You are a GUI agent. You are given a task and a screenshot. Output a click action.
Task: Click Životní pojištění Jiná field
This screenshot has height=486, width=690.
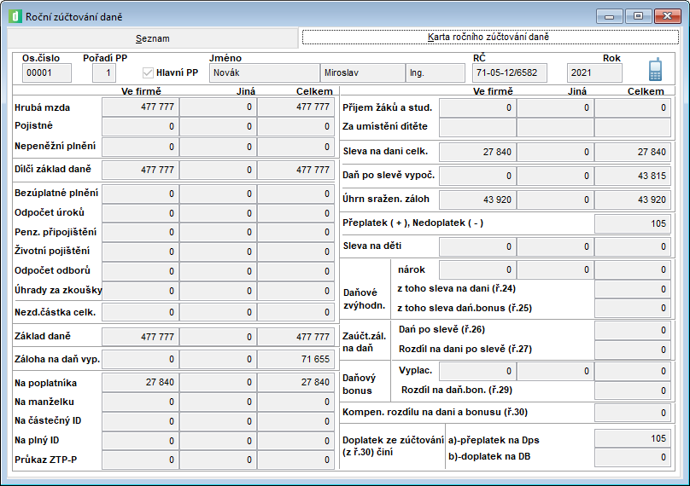[x=218, y=252]
